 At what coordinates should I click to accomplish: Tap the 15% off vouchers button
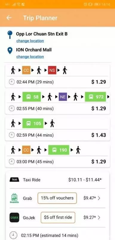[x=57, y=198]
